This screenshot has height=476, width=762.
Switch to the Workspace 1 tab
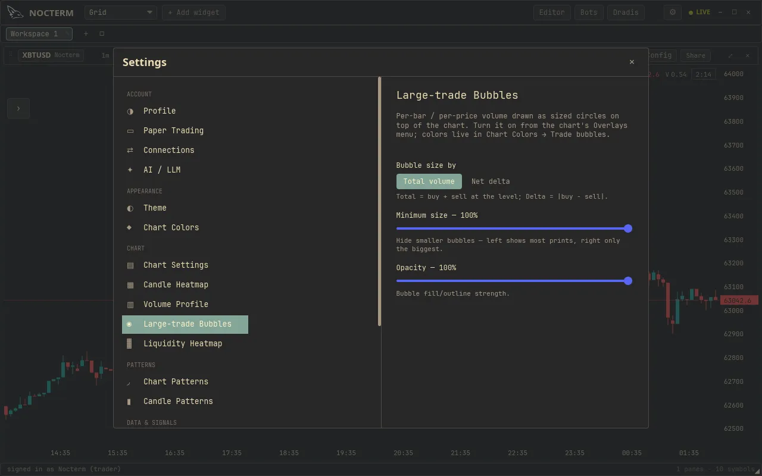click(39, 34)
